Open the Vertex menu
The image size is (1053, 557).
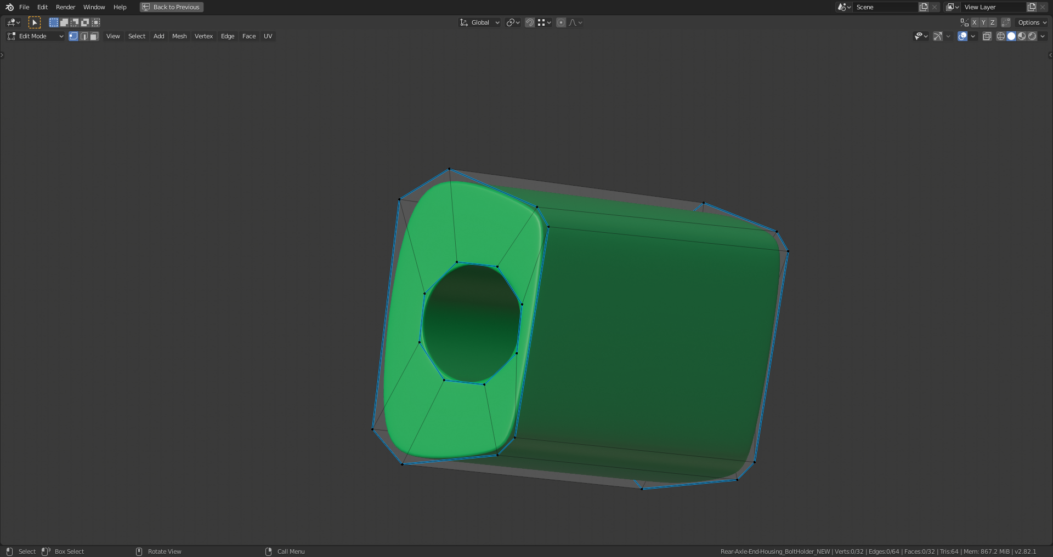pyautogui.click(x=203, y=36)
